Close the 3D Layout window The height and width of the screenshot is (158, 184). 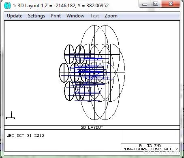coord(171,4)
